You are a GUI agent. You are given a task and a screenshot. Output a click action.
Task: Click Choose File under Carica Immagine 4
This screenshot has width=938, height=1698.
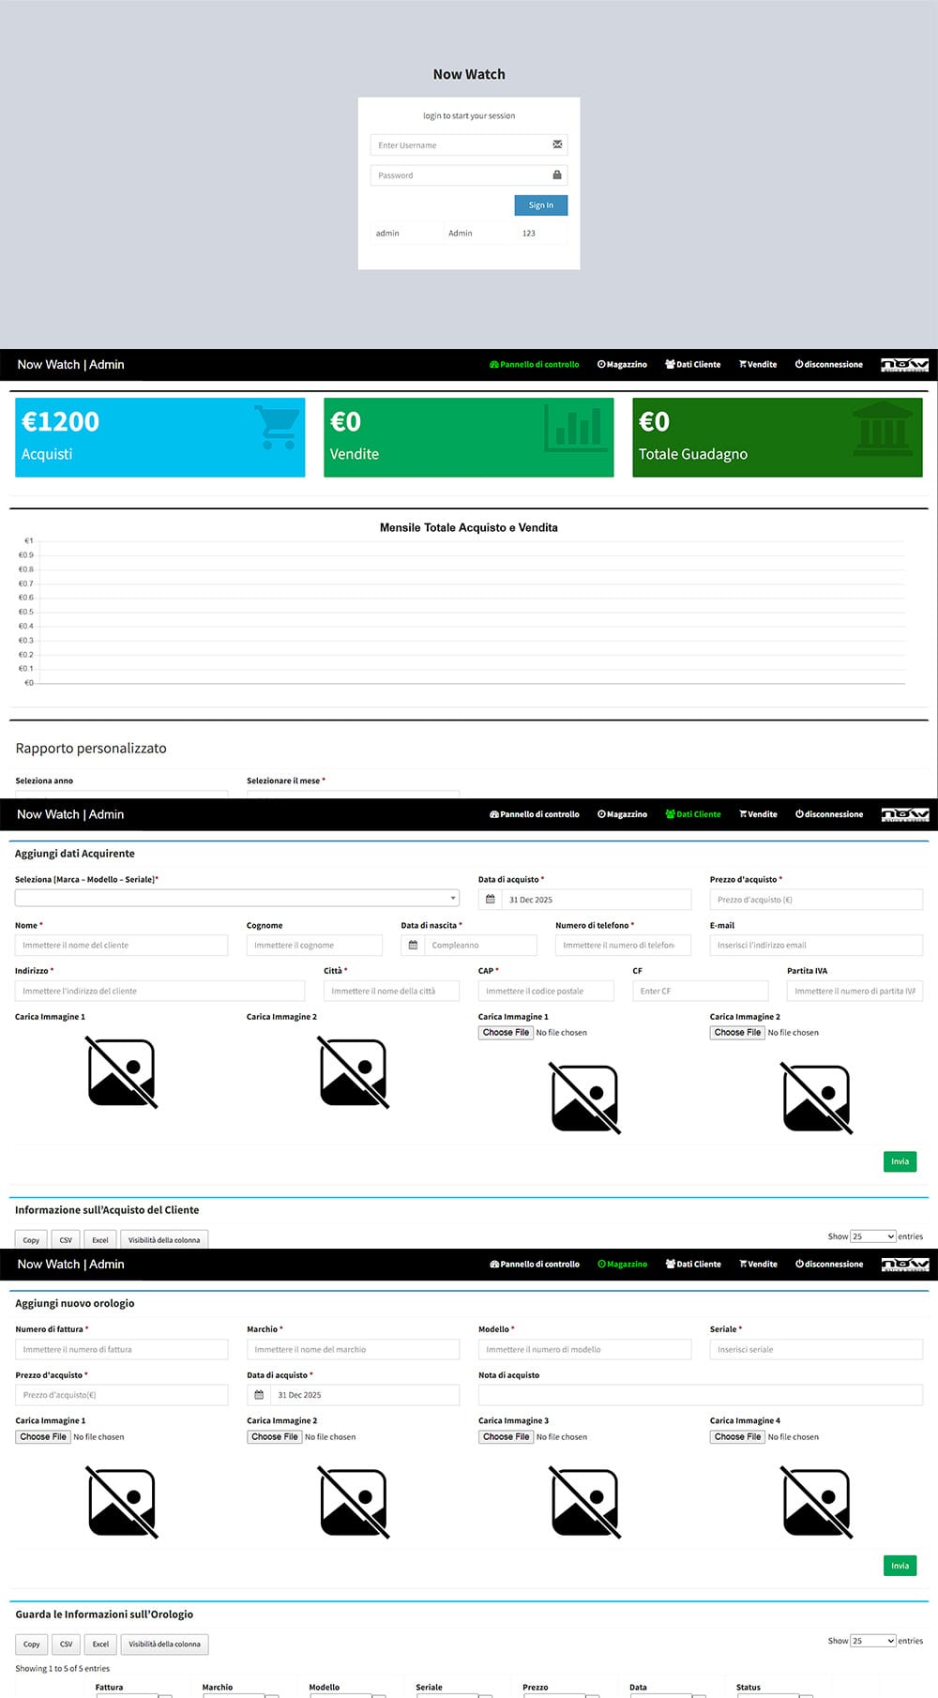[x=737, y=1436]
